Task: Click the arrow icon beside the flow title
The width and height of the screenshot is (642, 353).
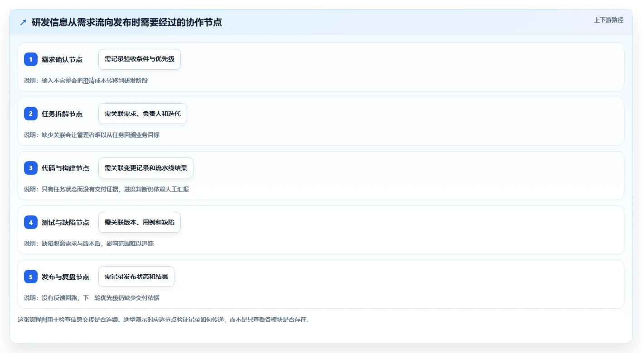Action: 23,22
